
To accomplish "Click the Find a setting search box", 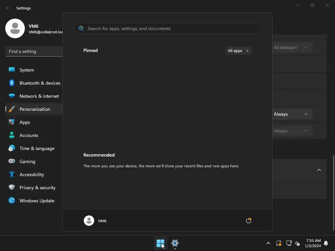I will point(34,51).
